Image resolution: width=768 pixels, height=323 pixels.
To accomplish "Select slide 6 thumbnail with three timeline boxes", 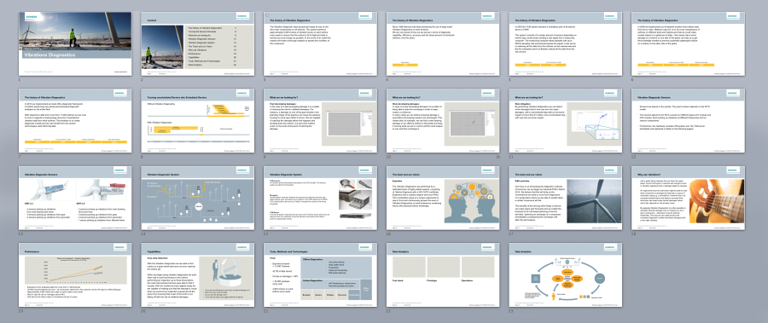I will (x=687, y=44).
